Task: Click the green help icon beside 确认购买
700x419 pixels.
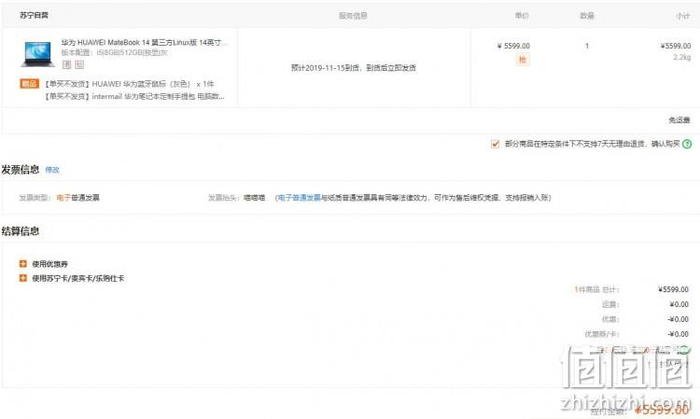Action: coord(687,144)
